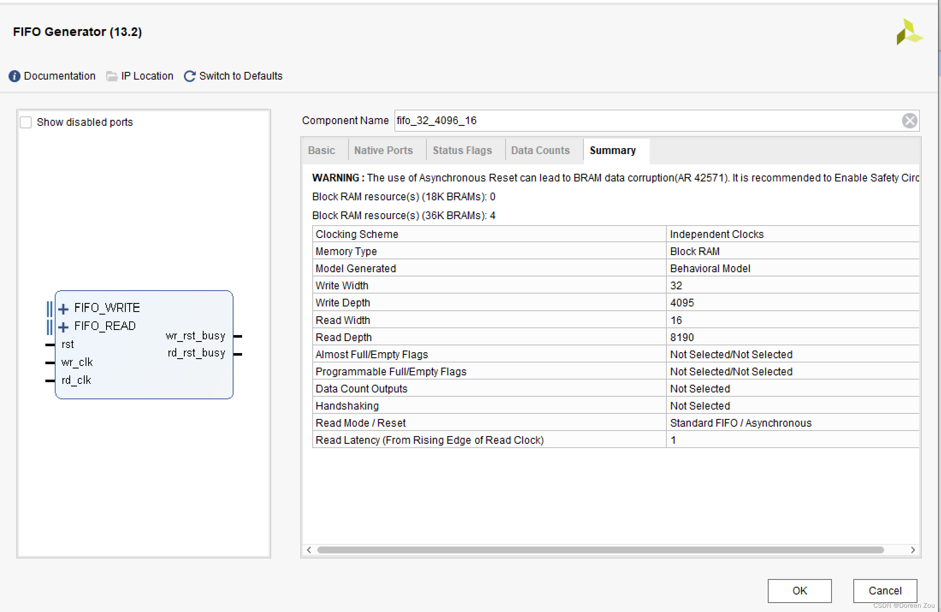Image resolution: width=941 pixels, height=612 pixels.
Task: Click the rst input port pin
Action: click(x=50, y=345)
